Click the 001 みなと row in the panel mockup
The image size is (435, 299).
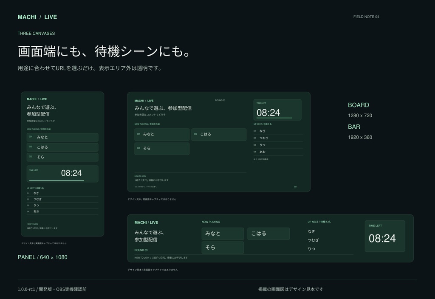pyautogui.click(x=62, y=137)
